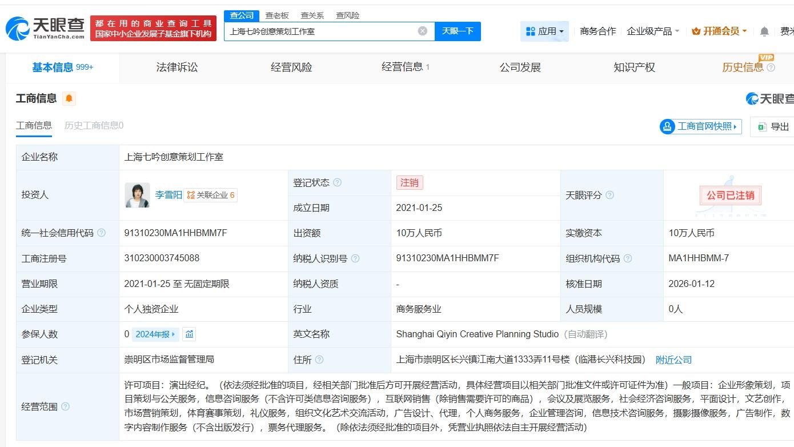
Task: Clear the search box with the X icon
Action: tap(422, 31)
